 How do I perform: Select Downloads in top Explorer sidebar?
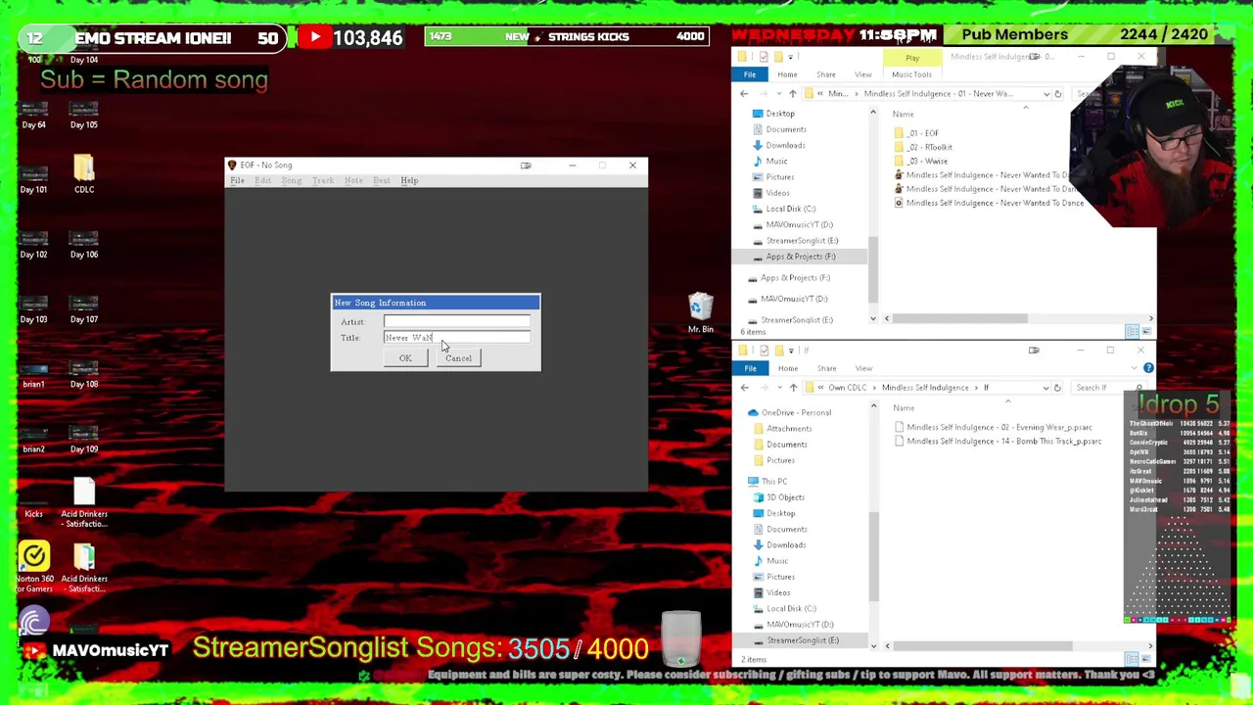coord(784,145)
